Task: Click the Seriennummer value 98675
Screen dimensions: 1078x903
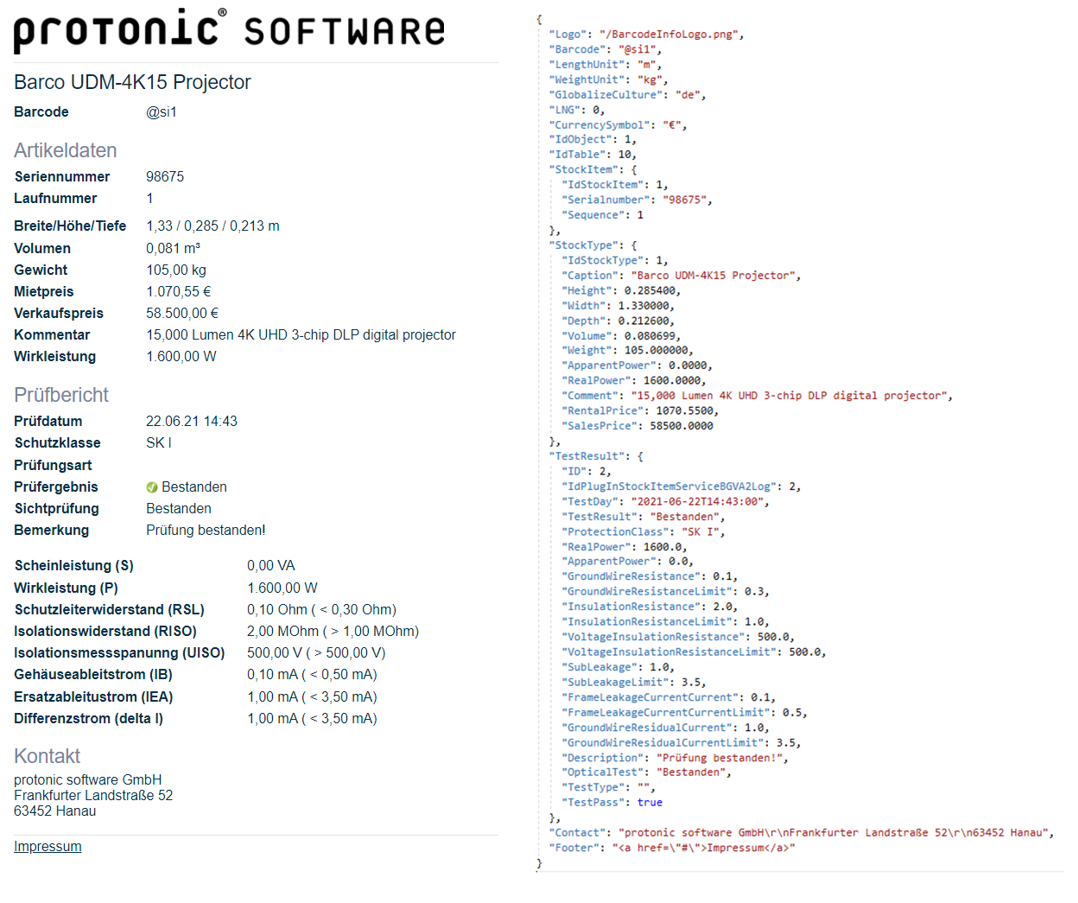Action: pyautogui.click(x=165, y=177)
